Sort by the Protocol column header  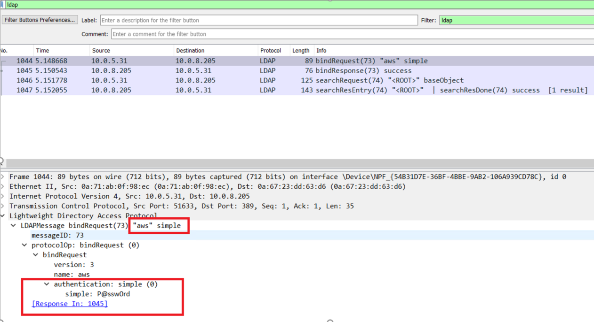[270, 50]
